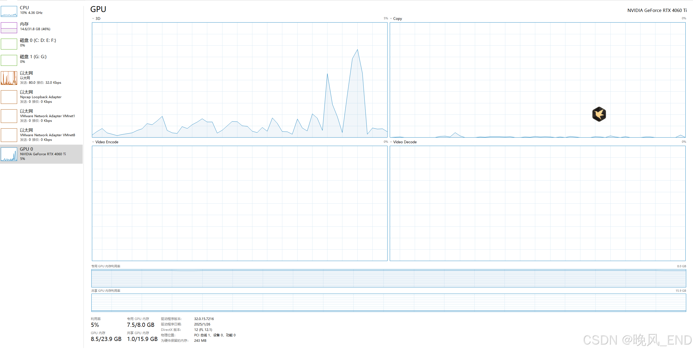Open the Copy engine dropdown chevron

pos(391,18)
